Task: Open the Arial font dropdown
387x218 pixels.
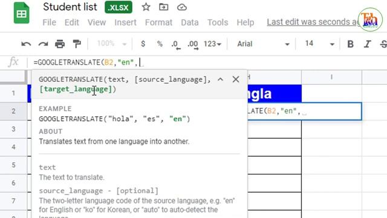Action: pyautogui.click(x=263, y=44)
